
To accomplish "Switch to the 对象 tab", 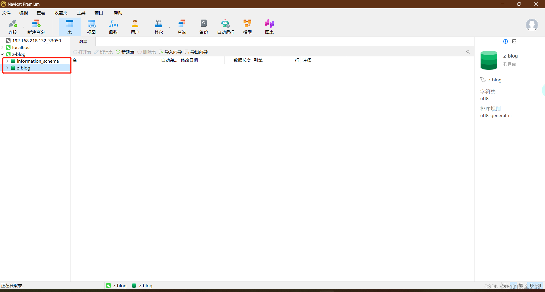I will pyautogui.click(x=83, y=42).
